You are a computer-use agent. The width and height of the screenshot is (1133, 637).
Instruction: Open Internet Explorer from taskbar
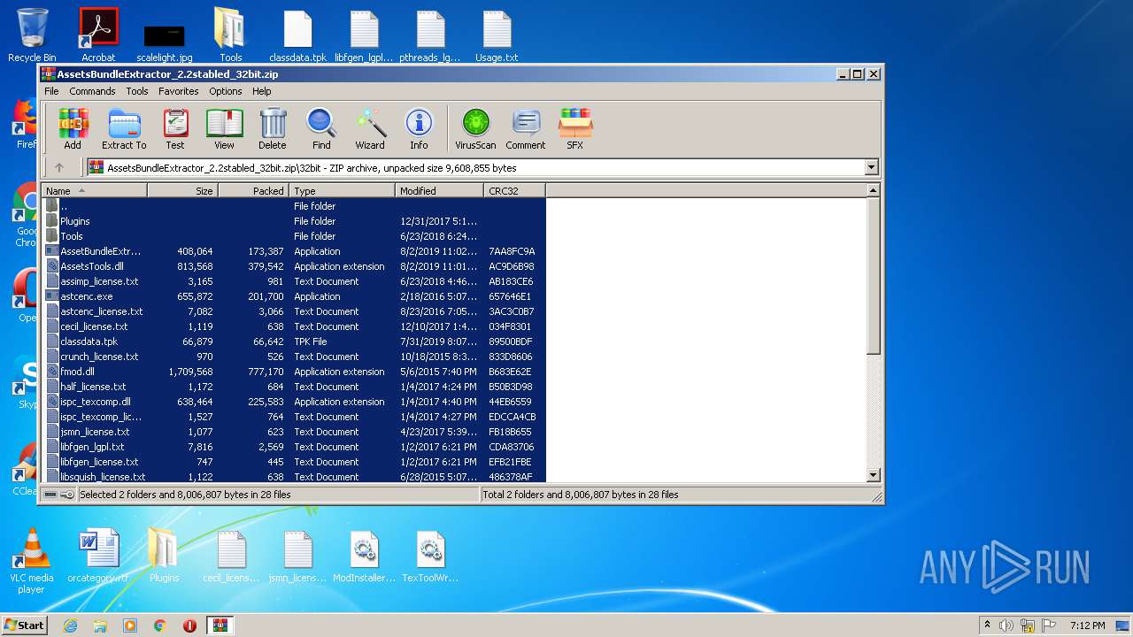pyautogui.click(x=70, y=625)
